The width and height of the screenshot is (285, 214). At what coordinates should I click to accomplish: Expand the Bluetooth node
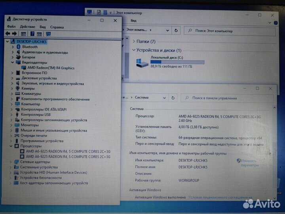[x=13, y=47]
